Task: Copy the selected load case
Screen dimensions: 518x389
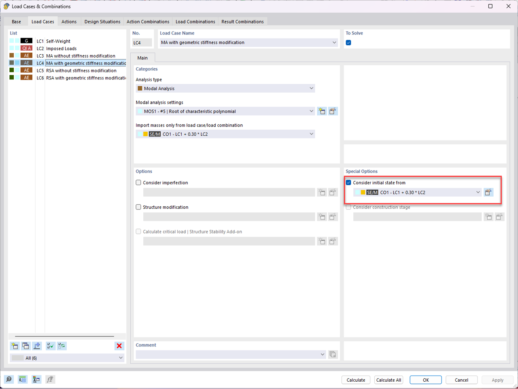Action: pyautogui.click(x=25, y=346)
